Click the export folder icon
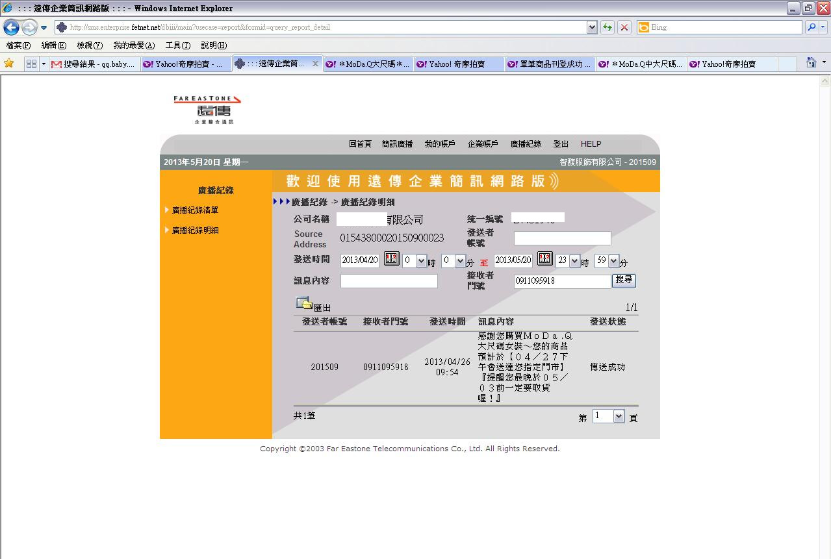The width and height of the screenshot is (831, 559). pyautogui.click(x=303, y=303)
